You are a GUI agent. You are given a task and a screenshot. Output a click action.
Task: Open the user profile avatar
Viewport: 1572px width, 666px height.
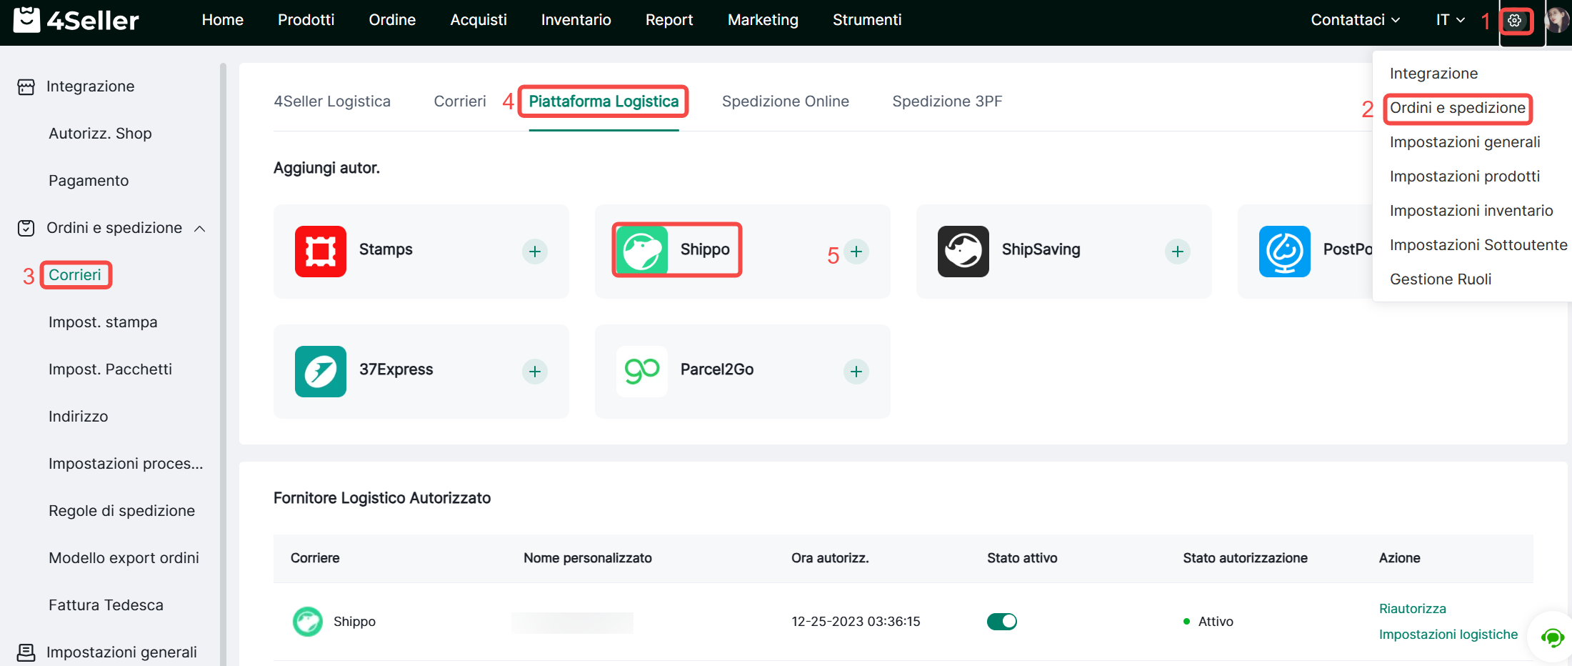[x=1557, y=20]
